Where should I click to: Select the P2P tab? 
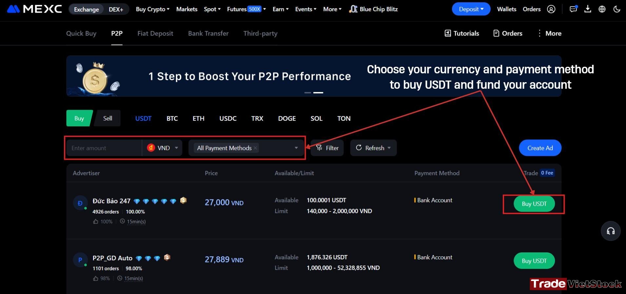pyautogui.click(x=117, y=33)
